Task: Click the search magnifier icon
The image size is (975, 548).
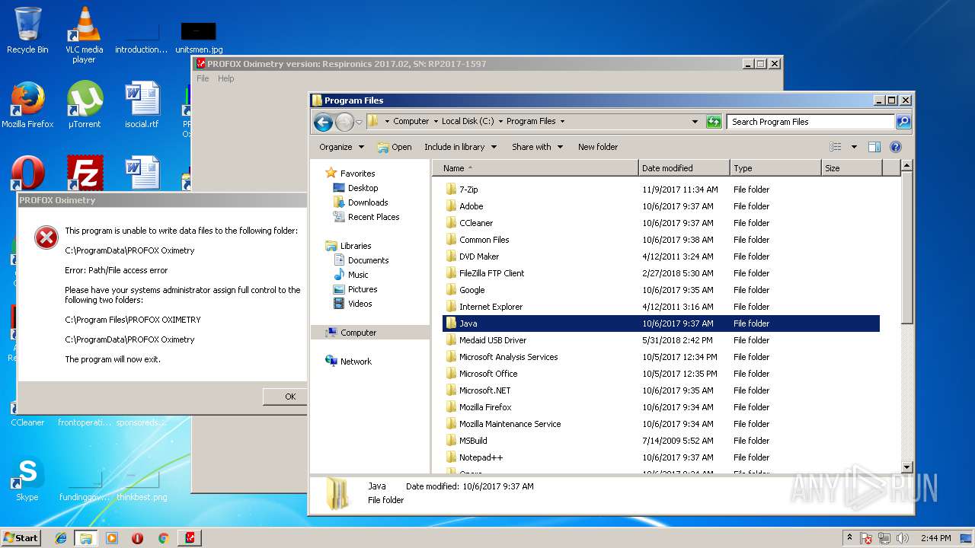Action: tap(903, 122)
